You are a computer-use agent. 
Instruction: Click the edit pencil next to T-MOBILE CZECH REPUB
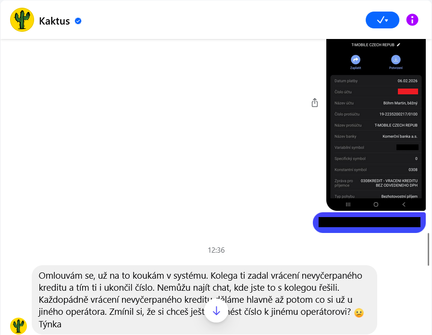pos(399,45)
